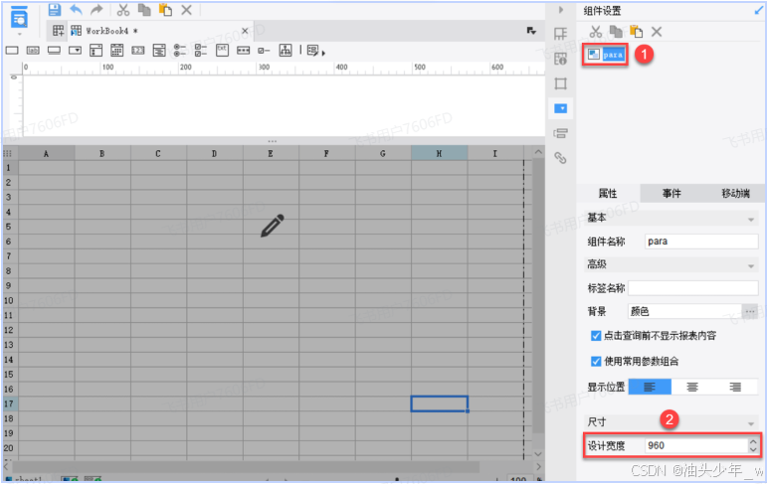Select the tree view widget icon
This screenshot has width=767, height=484.
(x=286, y=50)
